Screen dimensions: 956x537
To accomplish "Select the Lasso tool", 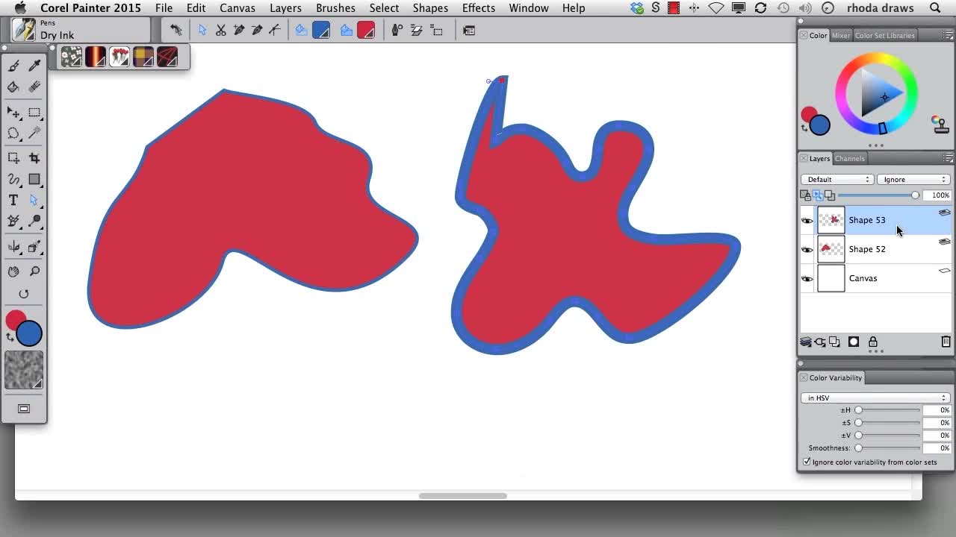I will click(13, 134).
